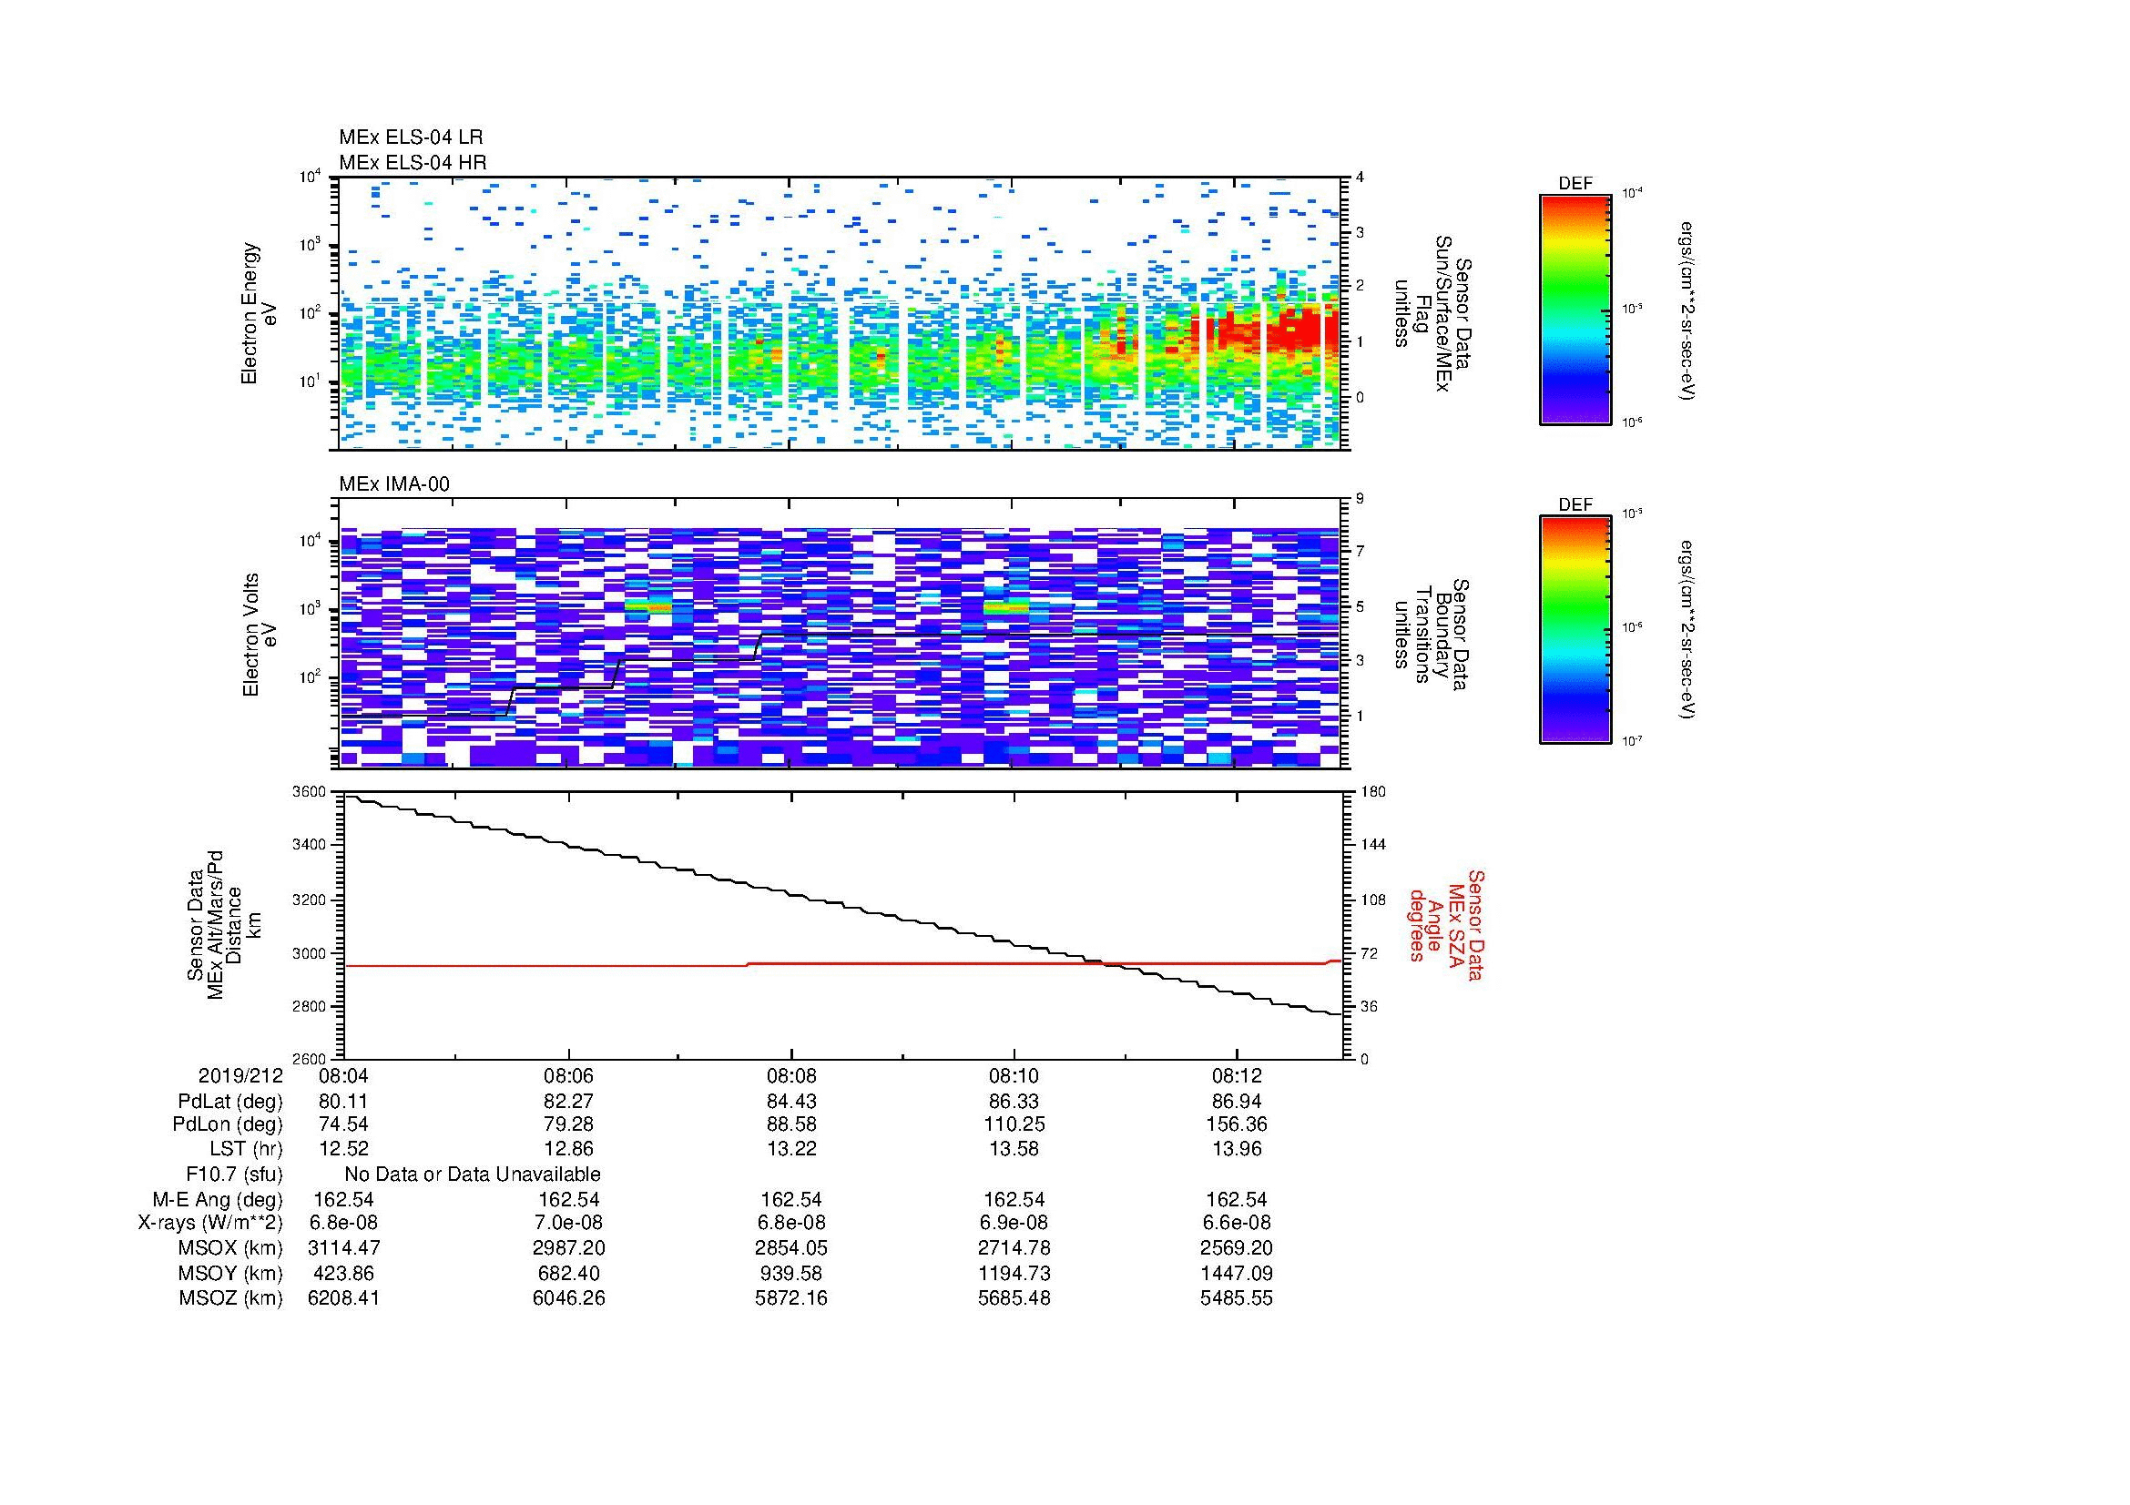The image size is (2130, 1505).
Task: Click the PdLat value 86.94
Action: tap(1237, 1102)
